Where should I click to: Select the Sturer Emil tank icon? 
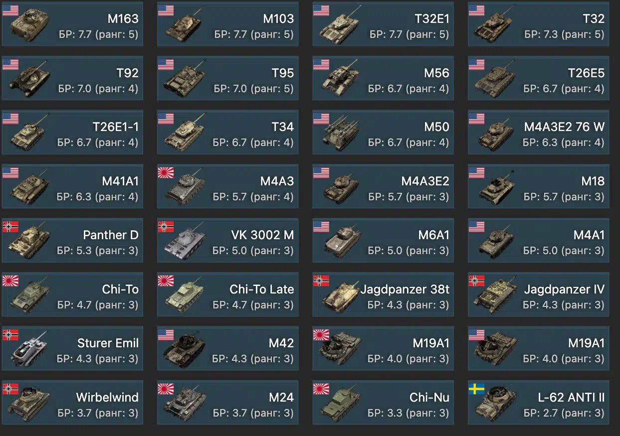coord(29,349)
